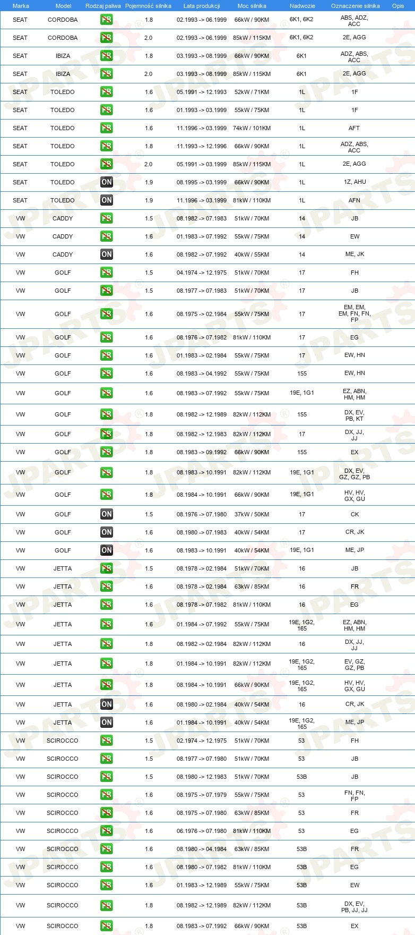The image size is (415, 935).
Task: Click petrol icon in VW JETTA FR row
Action: (x=107, y=586)
